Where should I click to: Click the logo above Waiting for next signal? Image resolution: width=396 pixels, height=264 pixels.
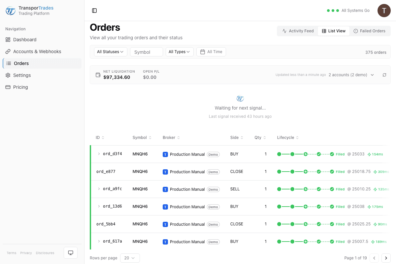[x=240, y=98]
